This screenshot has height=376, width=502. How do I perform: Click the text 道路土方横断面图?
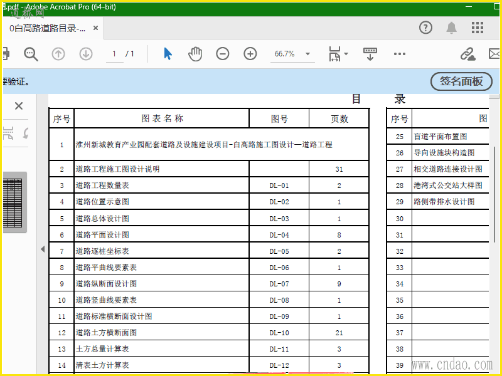[106, 333]
